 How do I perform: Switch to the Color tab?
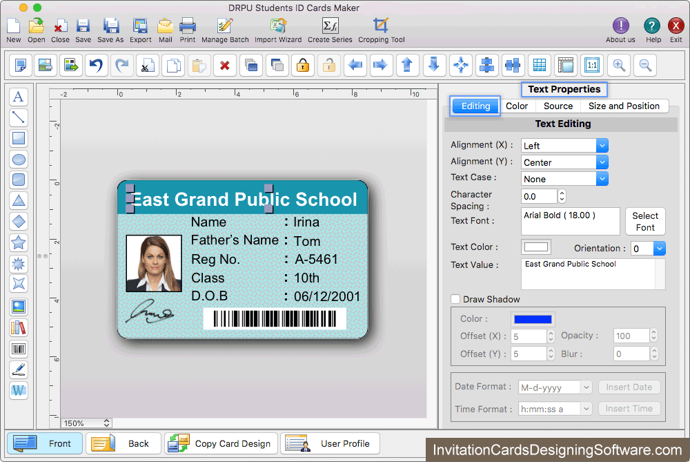click(517, 106)
